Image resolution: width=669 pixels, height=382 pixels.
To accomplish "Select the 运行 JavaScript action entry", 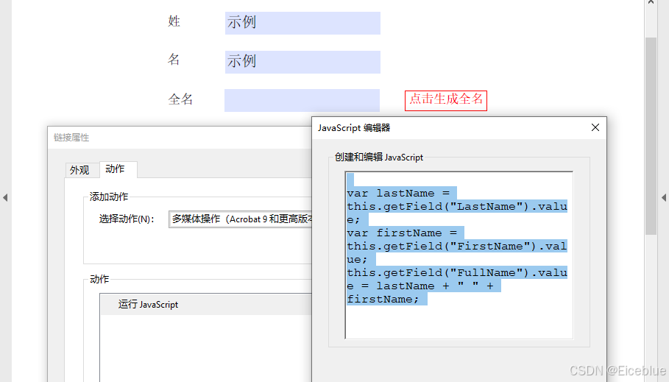I will [206, 304].
